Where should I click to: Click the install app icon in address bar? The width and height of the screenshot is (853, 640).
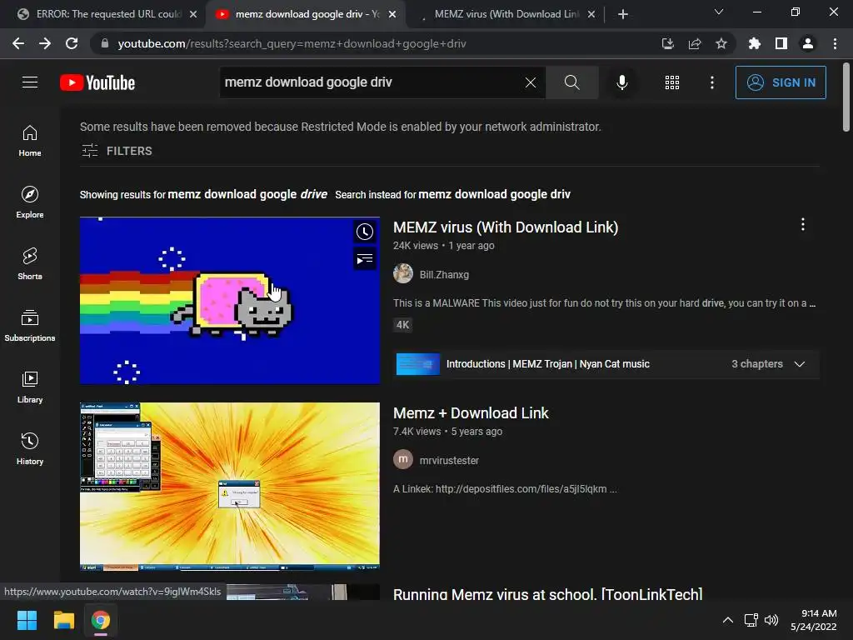pos(667,43)
